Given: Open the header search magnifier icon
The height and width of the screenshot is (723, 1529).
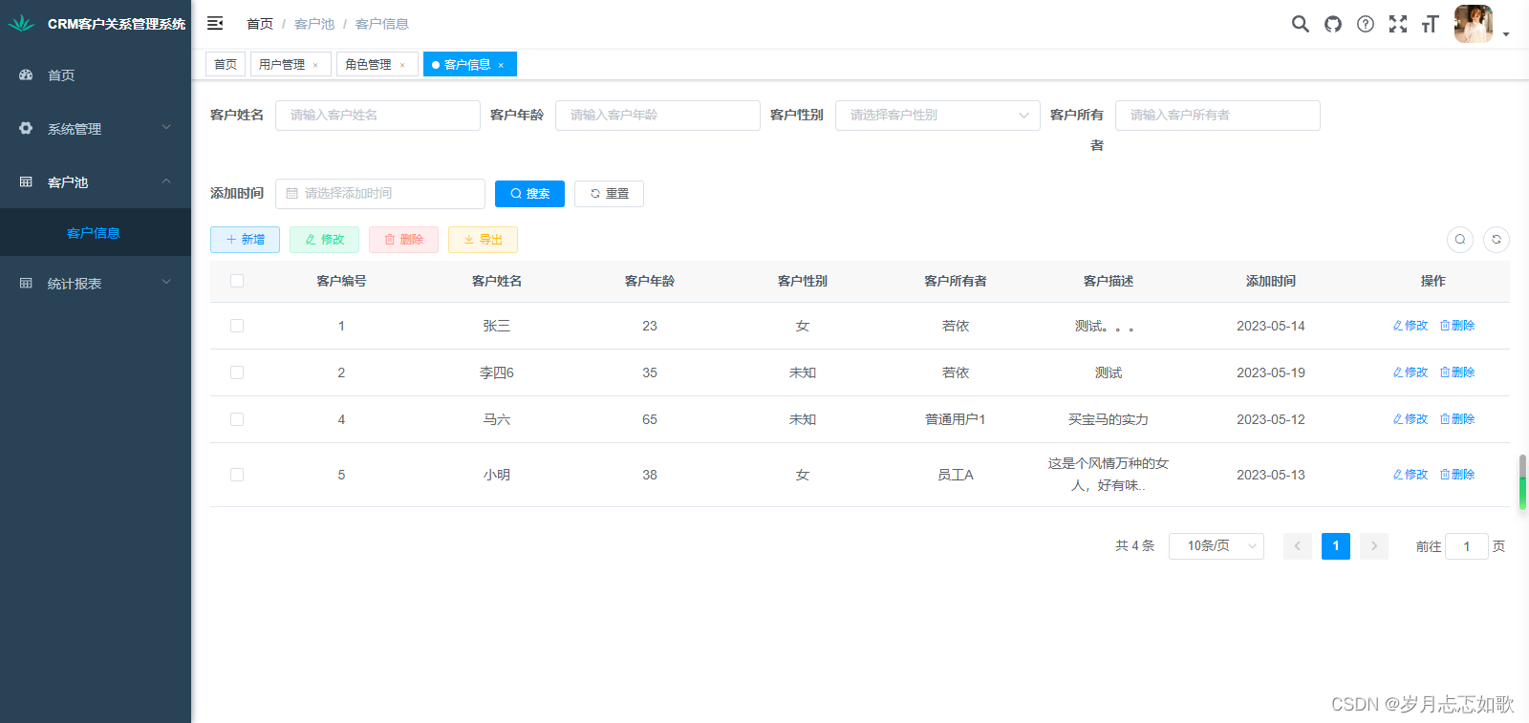Looking at the screenshot, I should [1300, 24].
